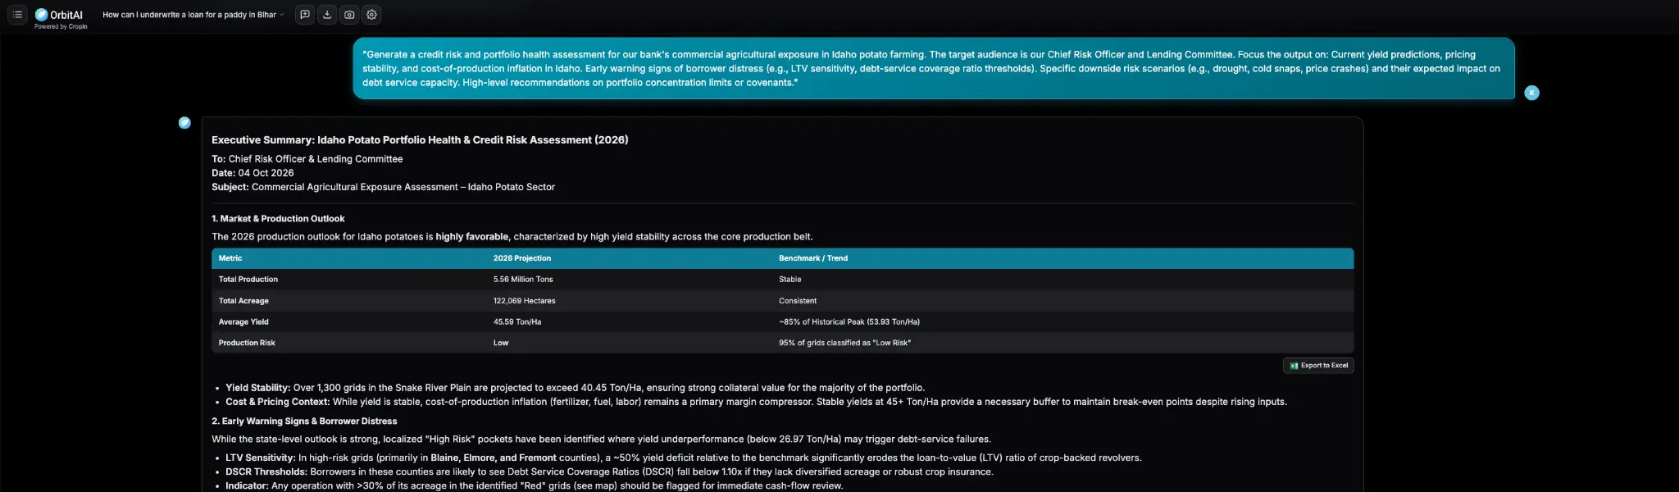This screenshot has width=1679, height=492.
Task: Click the 5.56 Million Tons value
Action: coord(523,280)
